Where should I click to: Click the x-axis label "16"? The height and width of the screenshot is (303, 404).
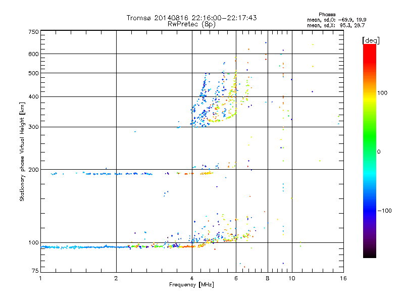343,278
